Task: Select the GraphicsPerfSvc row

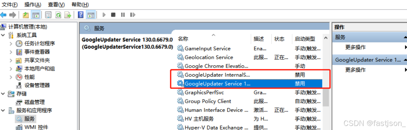Action: pyautogui.click(x=249, y=93)
